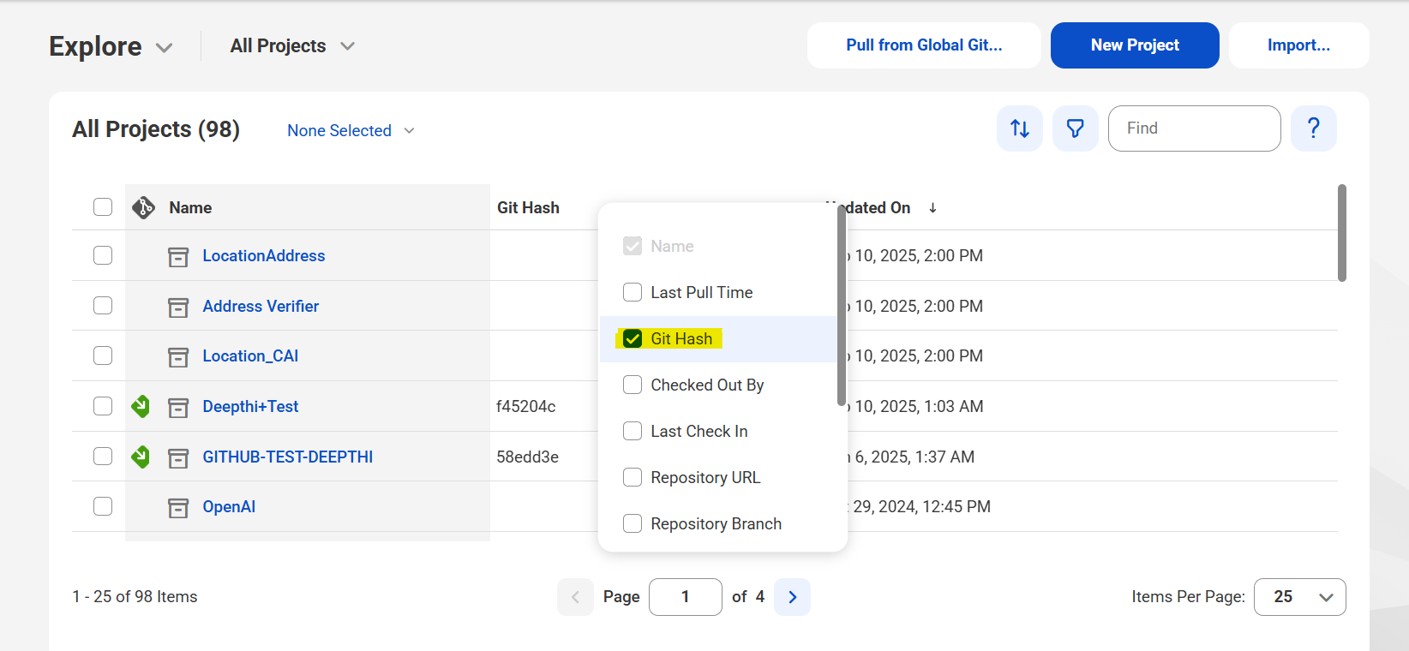This screenshot has width=1409, height=651.
Task: Click the project icon for GITHUB-TEST-DEEPTHI
Action: coord(178,457)
